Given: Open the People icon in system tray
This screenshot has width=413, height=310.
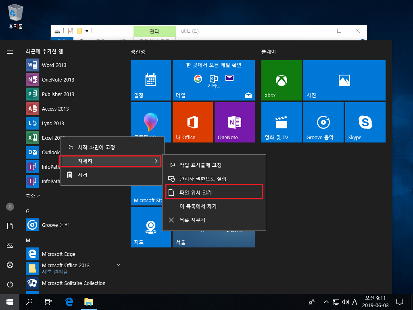Looking at the screenshot, I should click(x=312, y=302).
